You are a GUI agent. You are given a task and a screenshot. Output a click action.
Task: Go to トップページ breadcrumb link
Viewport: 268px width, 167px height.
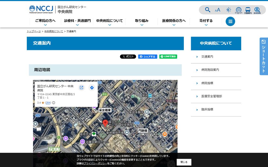tap(34, 31)
